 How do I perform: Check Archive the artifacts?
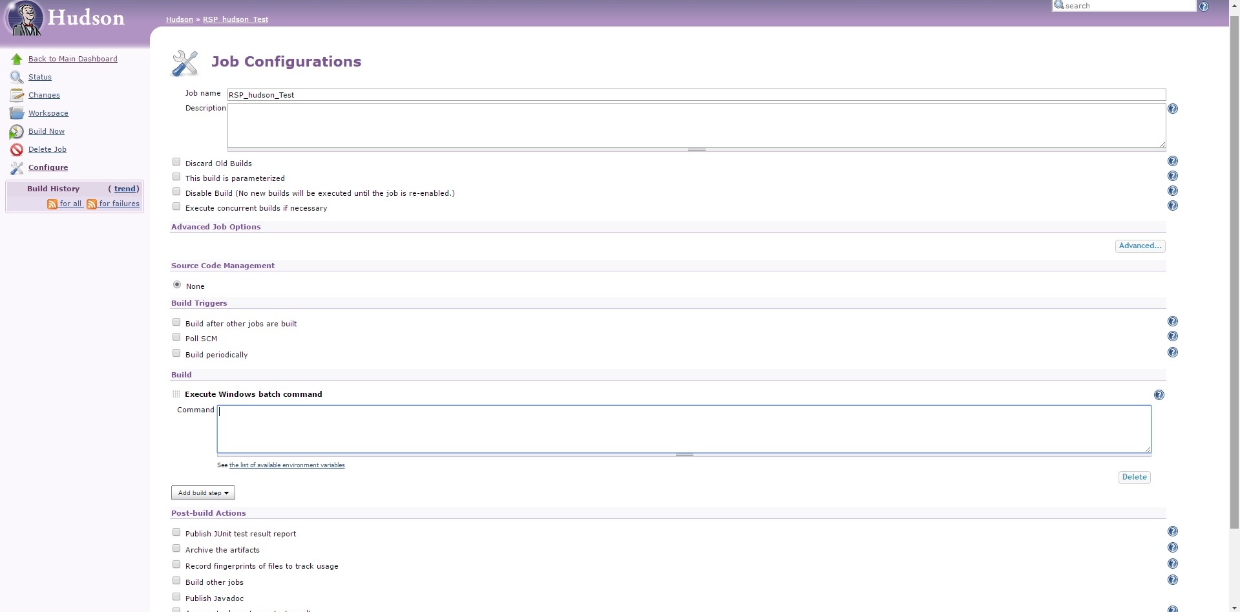click(176, 549)
